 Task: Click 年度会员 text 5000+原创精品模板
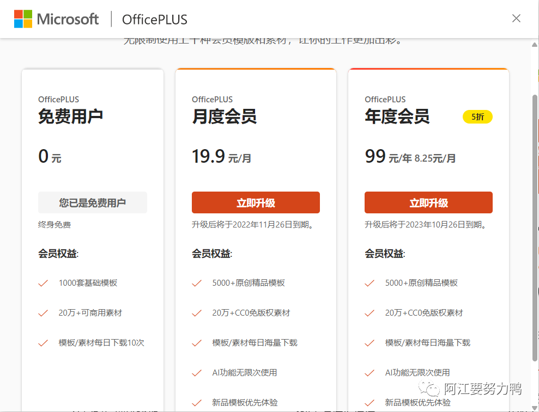point(421,283)
